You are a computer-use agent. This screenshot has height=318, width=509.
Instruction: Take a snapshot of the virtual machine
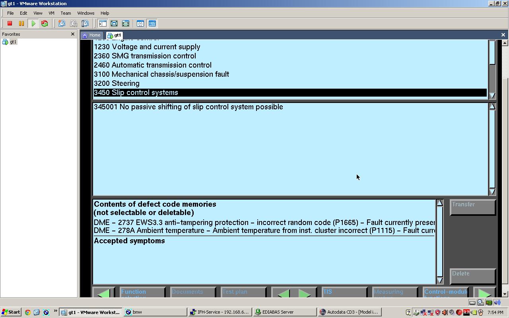62,23
